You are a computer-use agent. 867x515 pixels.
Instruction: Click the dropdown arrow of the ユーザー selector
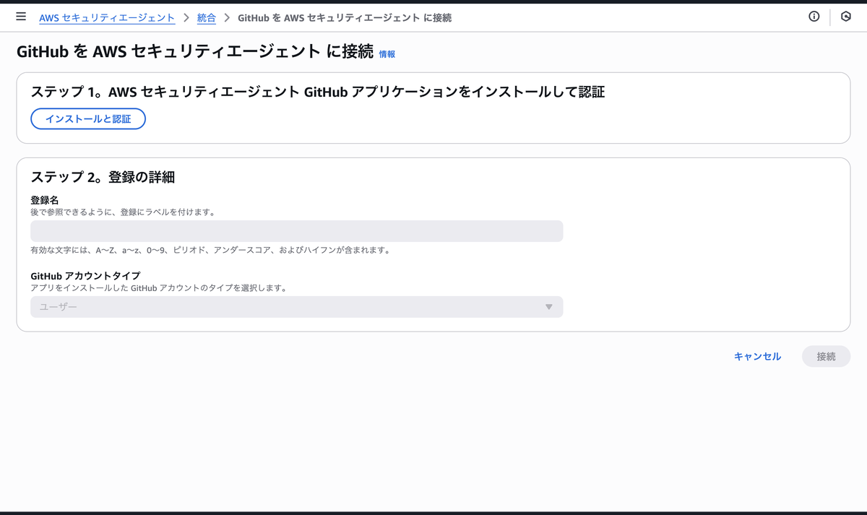(x=548, y=307)
